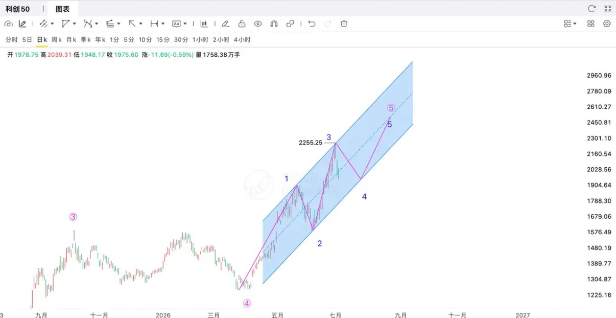616x318 pixels.
Task: Delete drawings with the trash icon
Action: (x=344, y=24)
